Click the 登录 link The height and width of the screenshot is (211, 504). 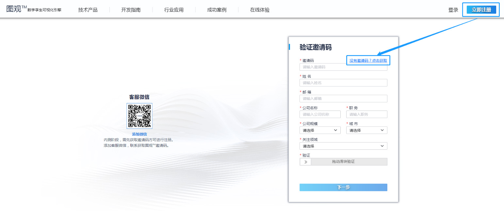tap(453, 10)
